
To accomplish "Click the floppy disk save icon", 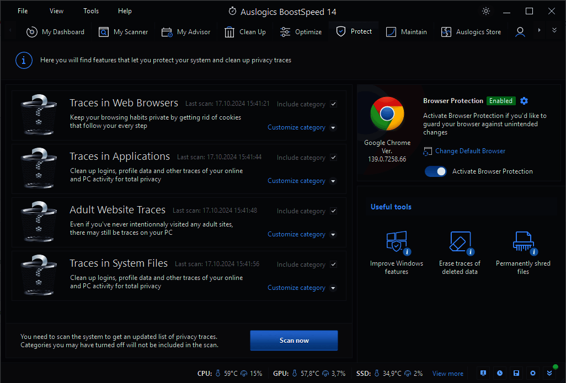I will [516, 373].
